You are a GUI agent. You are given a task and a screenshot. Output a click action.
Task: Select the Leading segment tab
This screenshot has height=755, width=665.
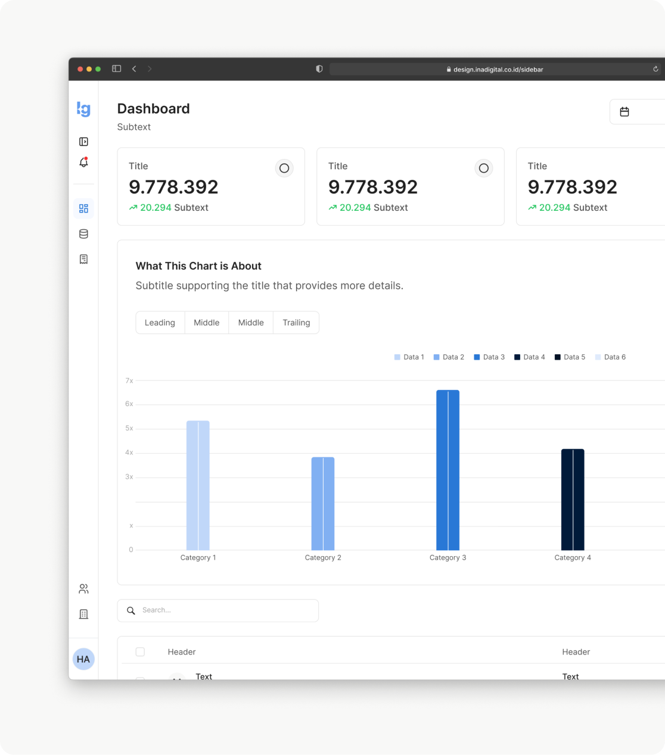click(x=160, y=323)
